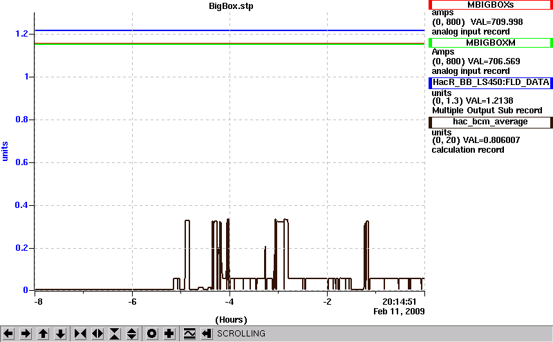Shift the plot up with the up arrow

(43, 334)
